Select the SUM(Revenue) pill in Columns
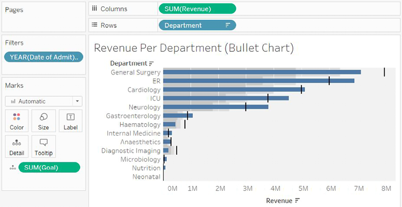Image resolution: width=402 pixels, height=207 pixels. [197, 9]
